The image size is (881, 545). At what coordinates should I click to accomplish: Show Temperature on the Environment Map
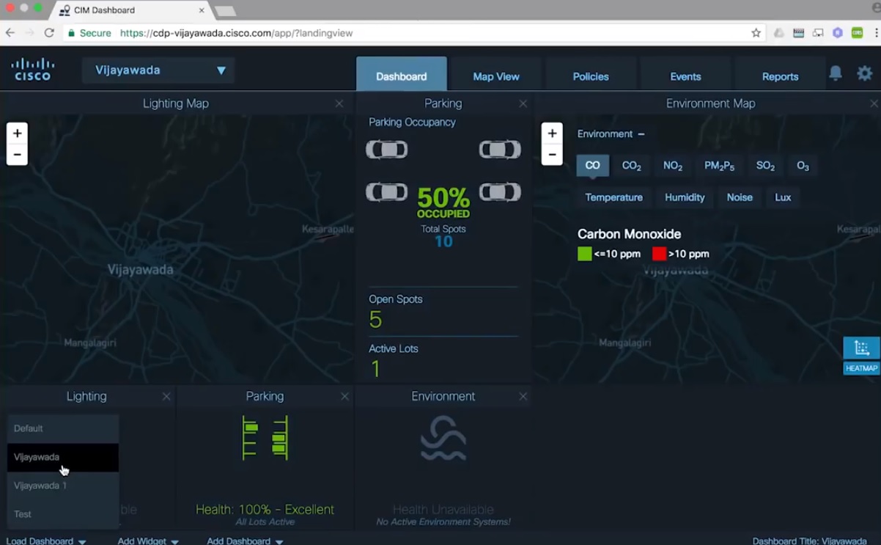point(613,197)
